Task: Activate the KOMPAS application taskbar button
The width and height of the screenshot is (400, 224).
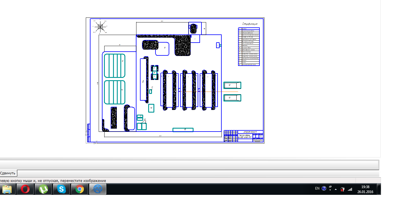Action: coord(98,189)
